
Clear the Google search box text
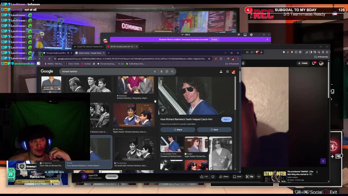point(155,72)
